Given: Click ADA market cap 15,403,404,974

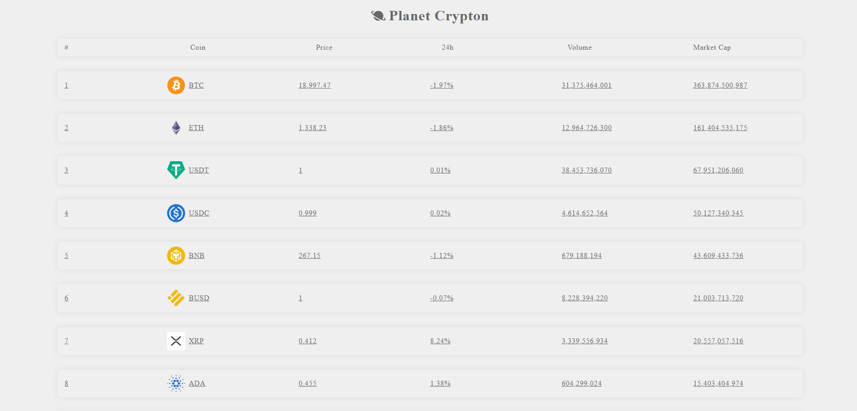Looking at the screenshot, I should coord(718,383).
